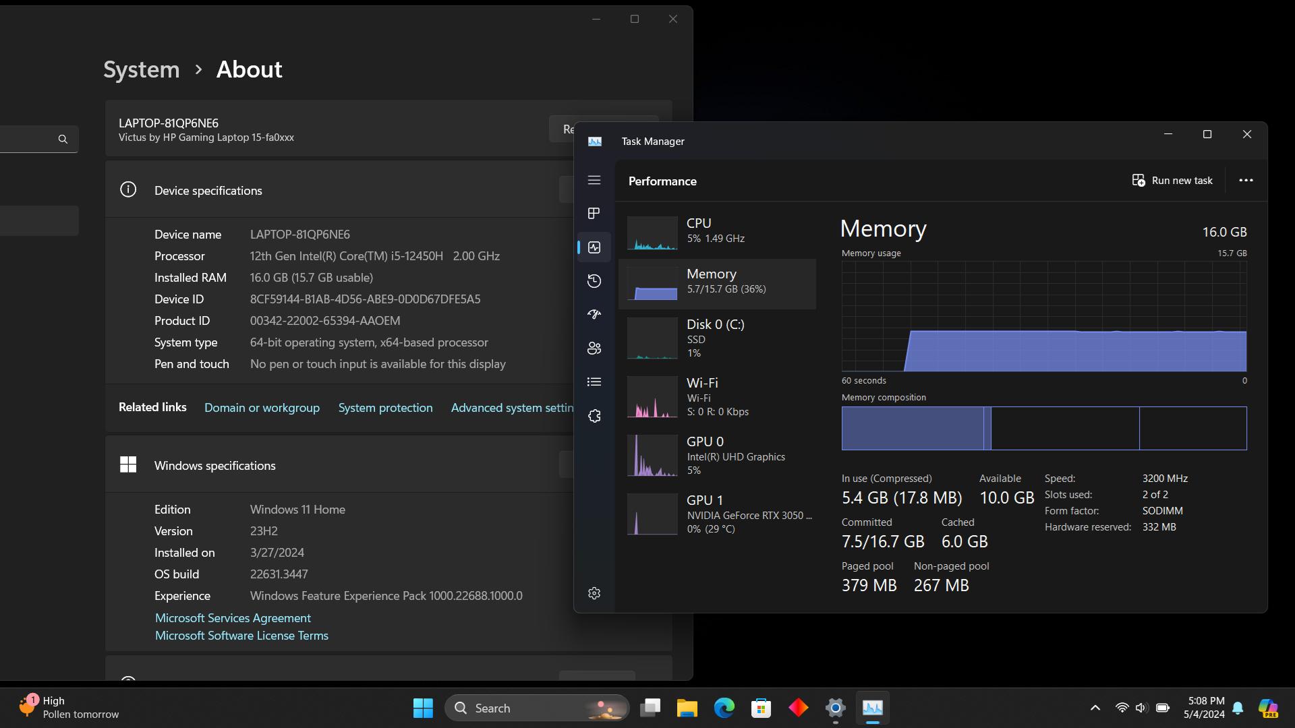Open File Explorer from taskbar
Image resolution: width=1295 pixels, height=728 pixels.
[687, 708]
